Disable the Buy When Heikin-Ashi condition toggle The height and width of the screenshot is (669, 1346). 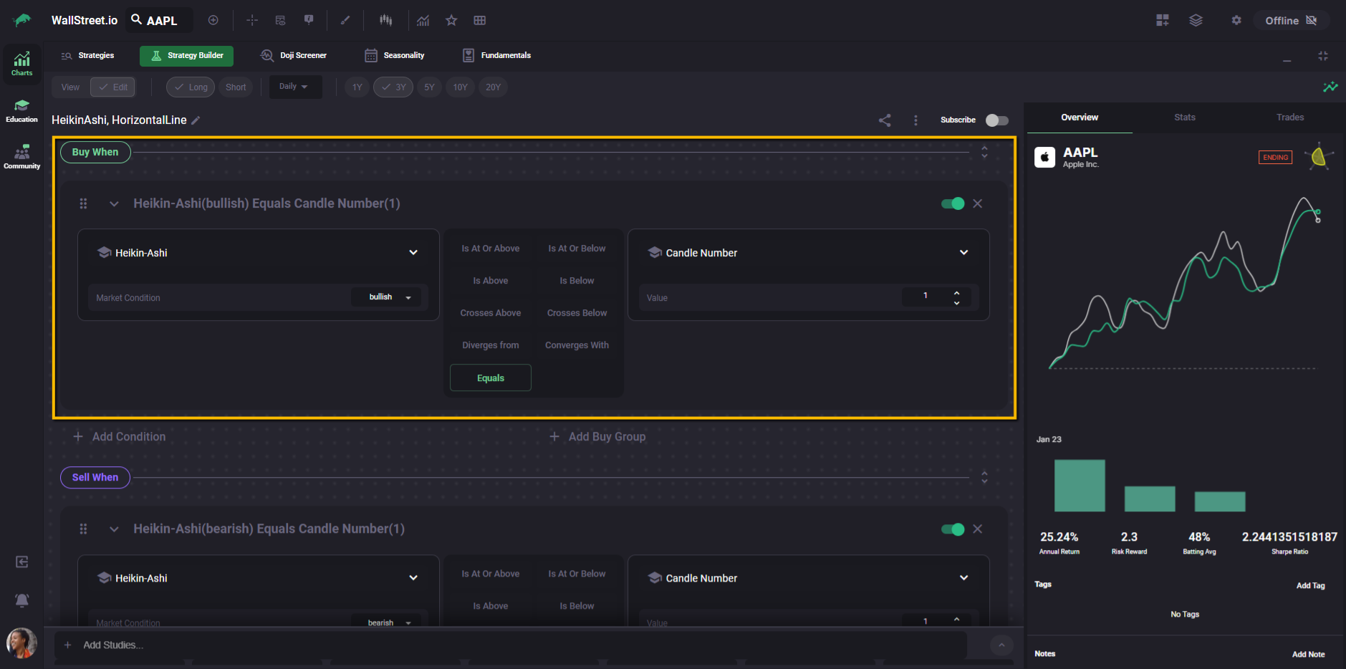(953, 203)
